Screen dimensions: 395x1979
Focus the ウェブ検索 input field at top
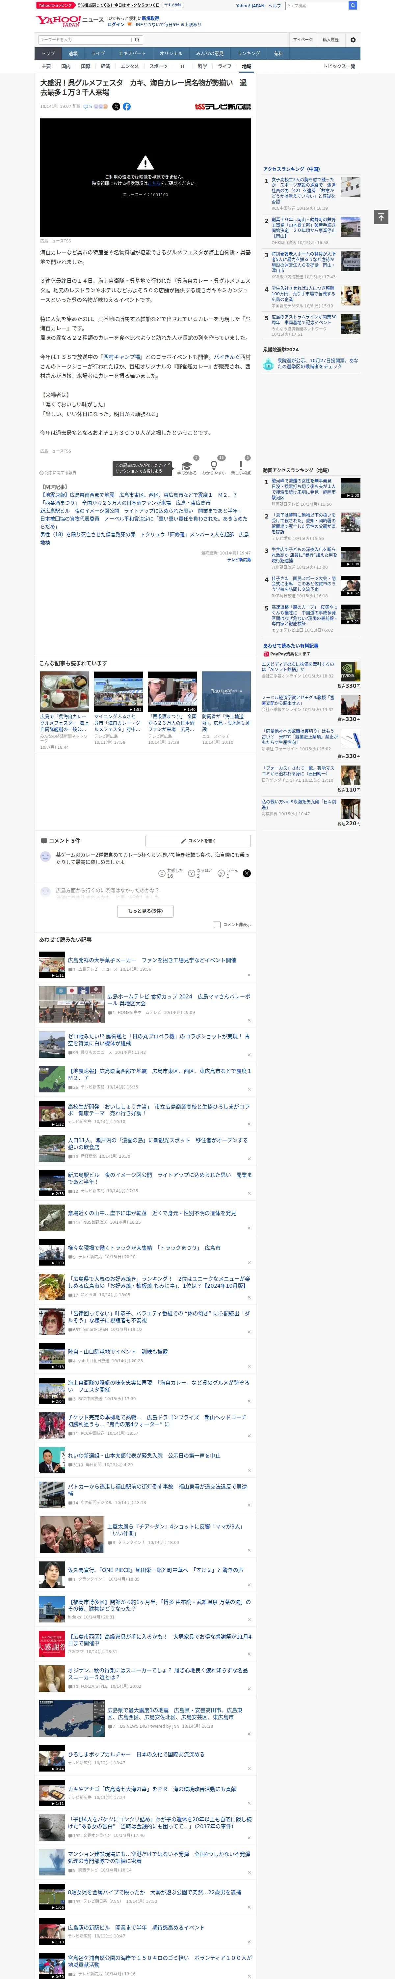[x=316, y=5]
